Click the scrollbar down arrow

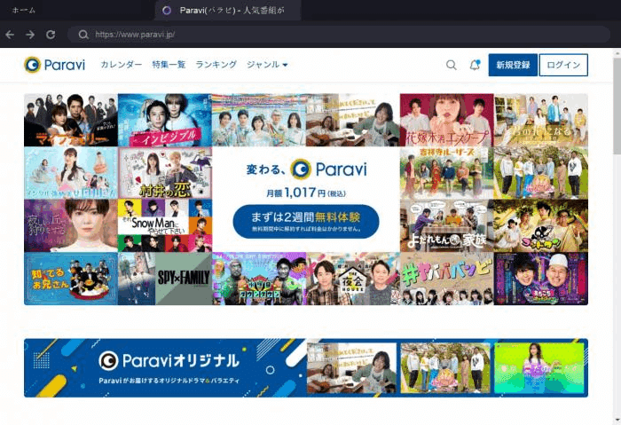tap(617, 421)
